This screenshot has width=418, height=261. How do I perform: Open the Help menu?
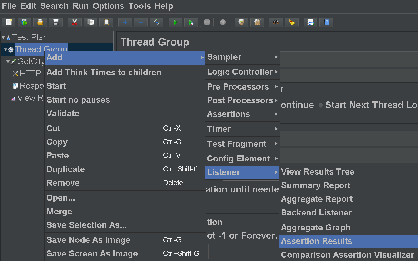pos(164,6)
